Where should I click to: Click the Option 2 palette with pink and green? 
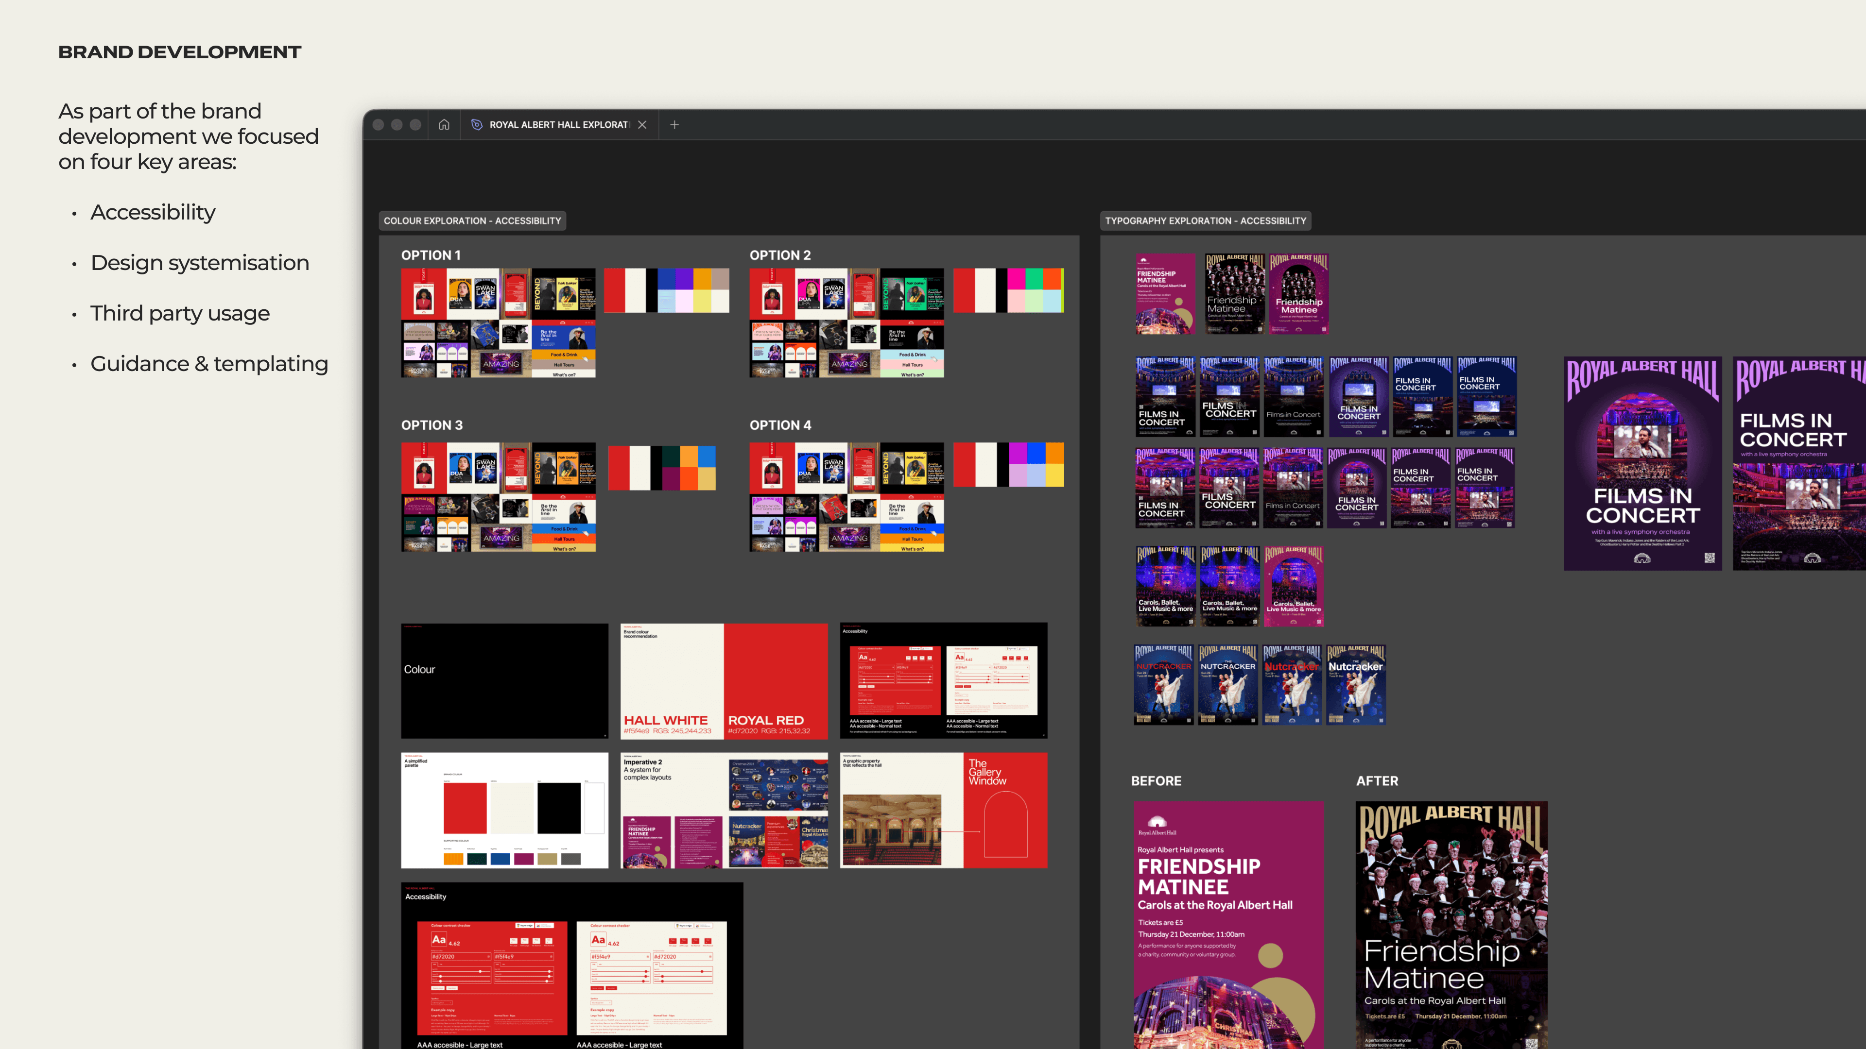(x=1008, y=290)
